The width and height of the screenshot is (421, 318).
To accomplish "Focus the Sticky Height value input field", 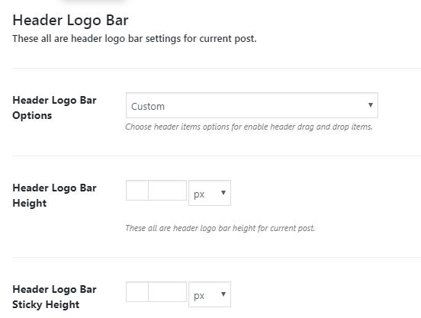I will pyautogui.click(x=167, y=292).
